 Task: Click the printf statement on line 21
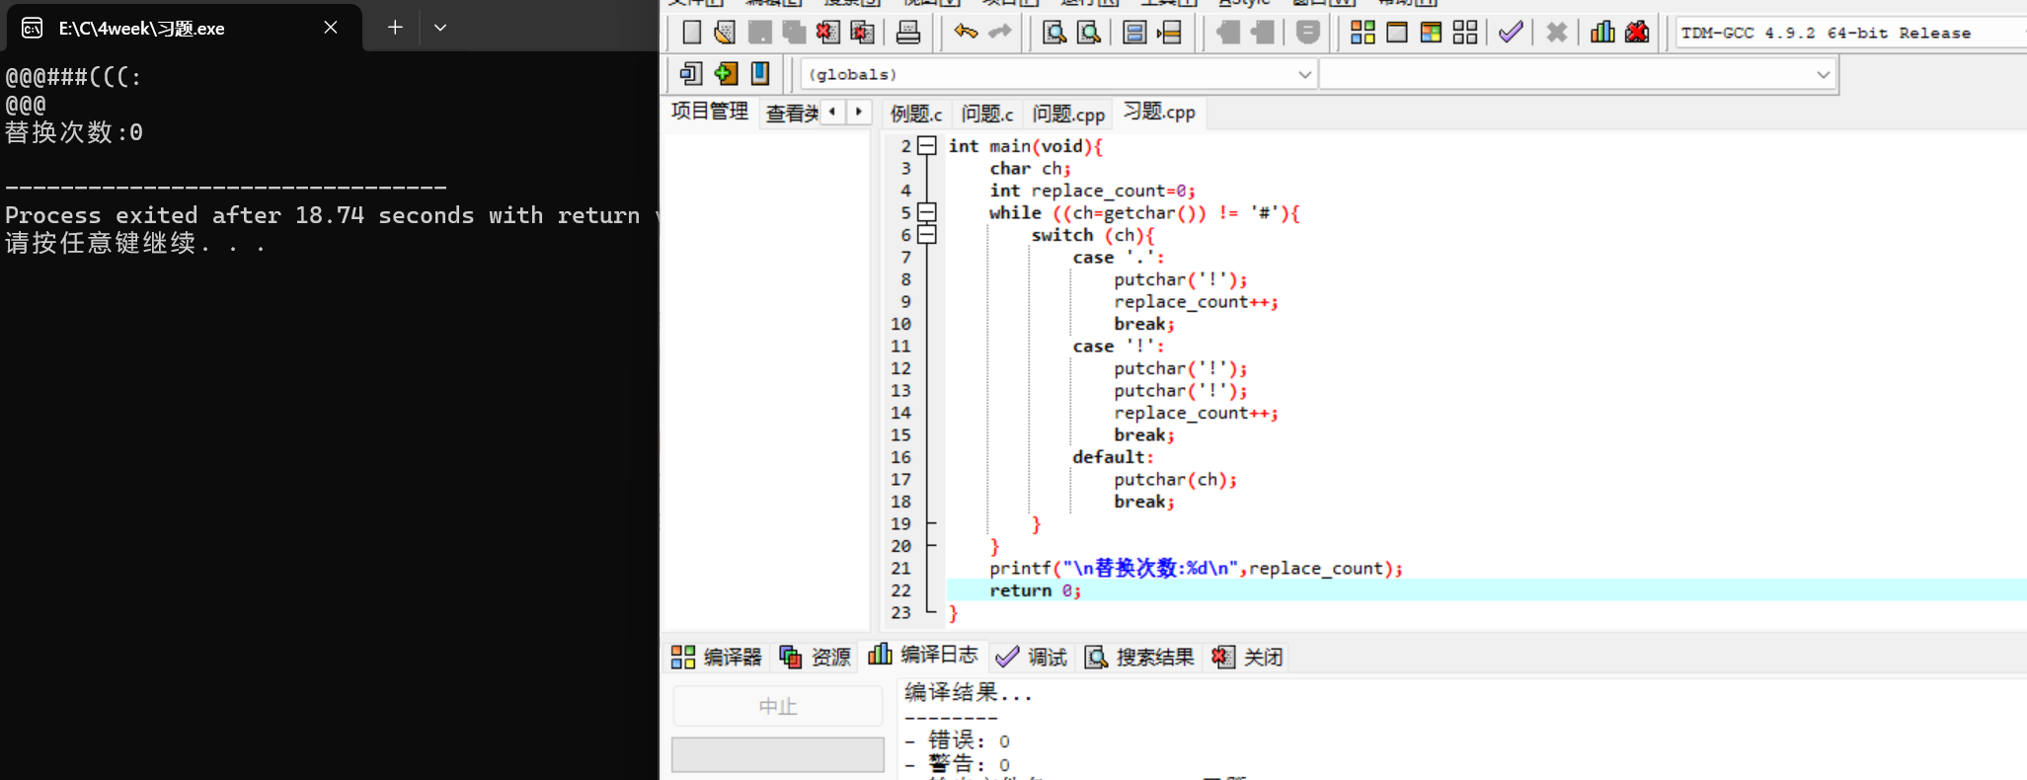1196,568
